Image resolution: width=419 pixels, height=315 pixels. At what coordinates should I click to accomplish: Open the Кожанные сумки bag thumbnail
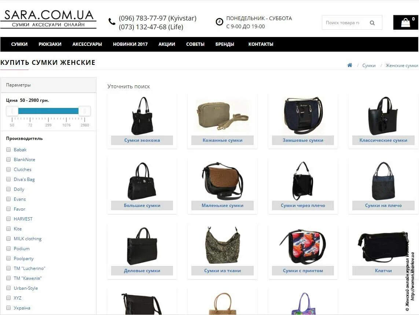click(223, 115)
